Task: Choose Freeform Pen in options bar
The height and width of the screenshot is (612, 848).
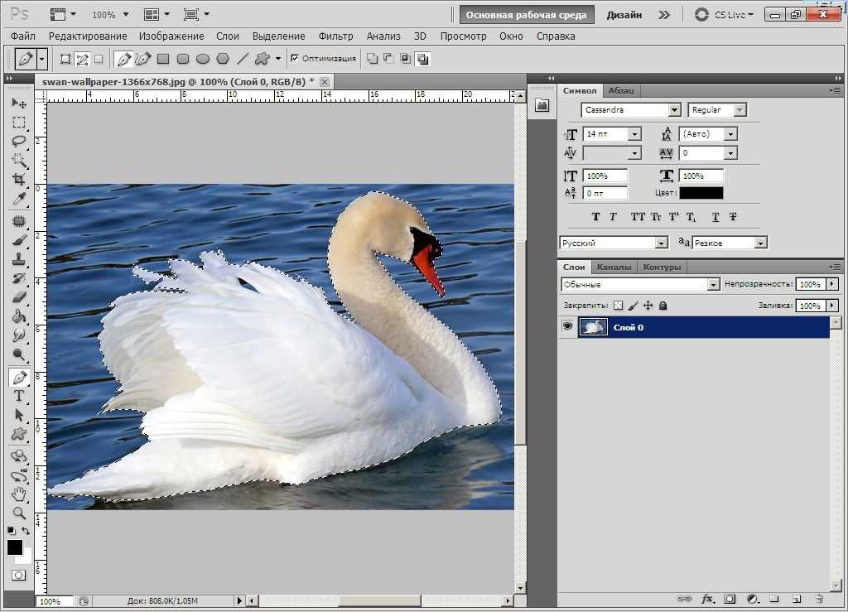Action: coord(143,59)
